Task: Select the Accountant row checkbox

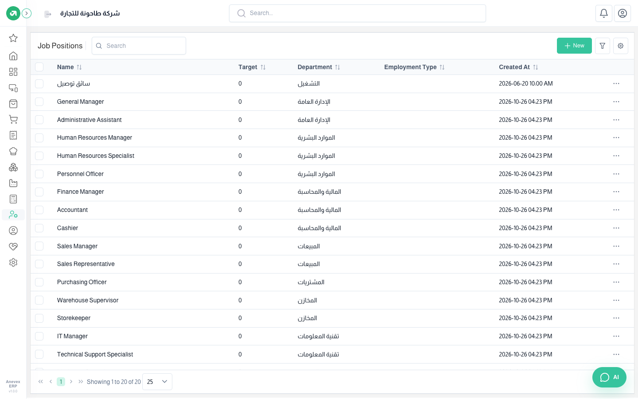Action: 39,210
